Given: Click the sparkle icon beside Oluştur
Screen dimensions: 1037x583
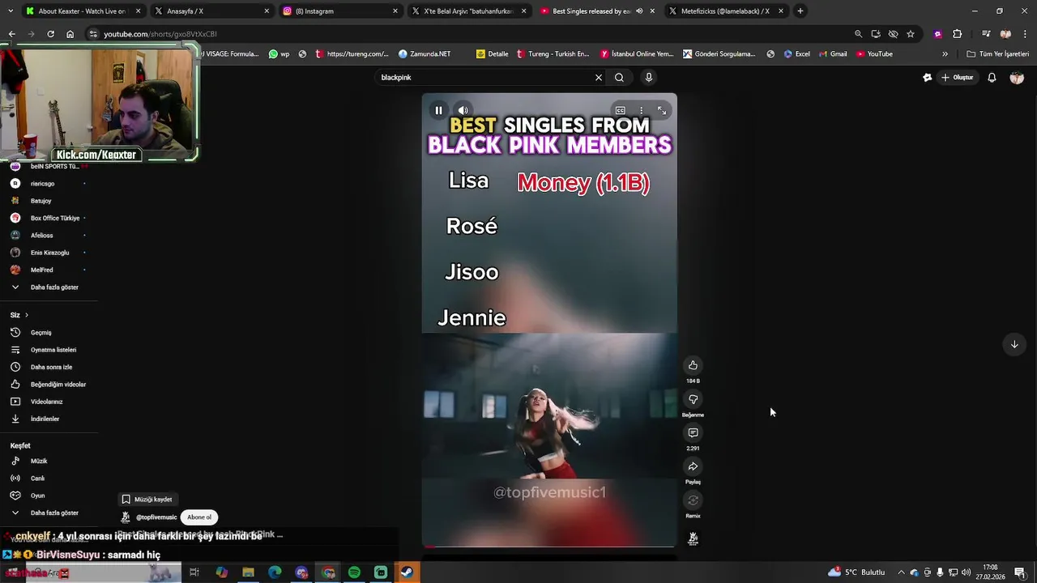Looking at the screenshot, I should [x=927, y=78].
